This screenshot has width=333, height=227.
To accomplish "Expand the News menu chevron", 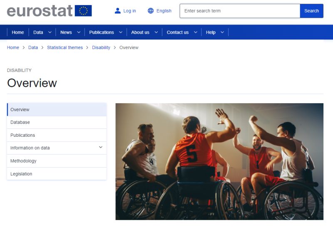I will (79, 32).
